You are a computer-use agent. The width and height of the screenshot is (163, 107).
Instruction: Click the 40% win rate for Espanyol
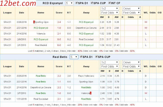pyautogui.click(x=80, y=51)
